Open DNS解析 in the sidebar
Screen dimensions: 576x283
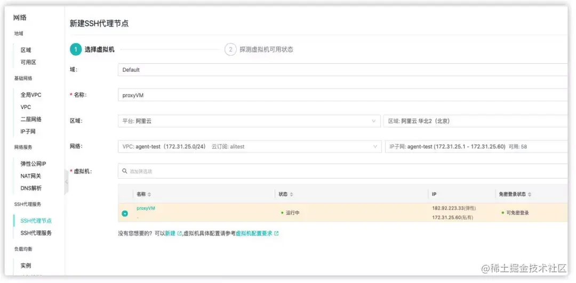(31, 188)
